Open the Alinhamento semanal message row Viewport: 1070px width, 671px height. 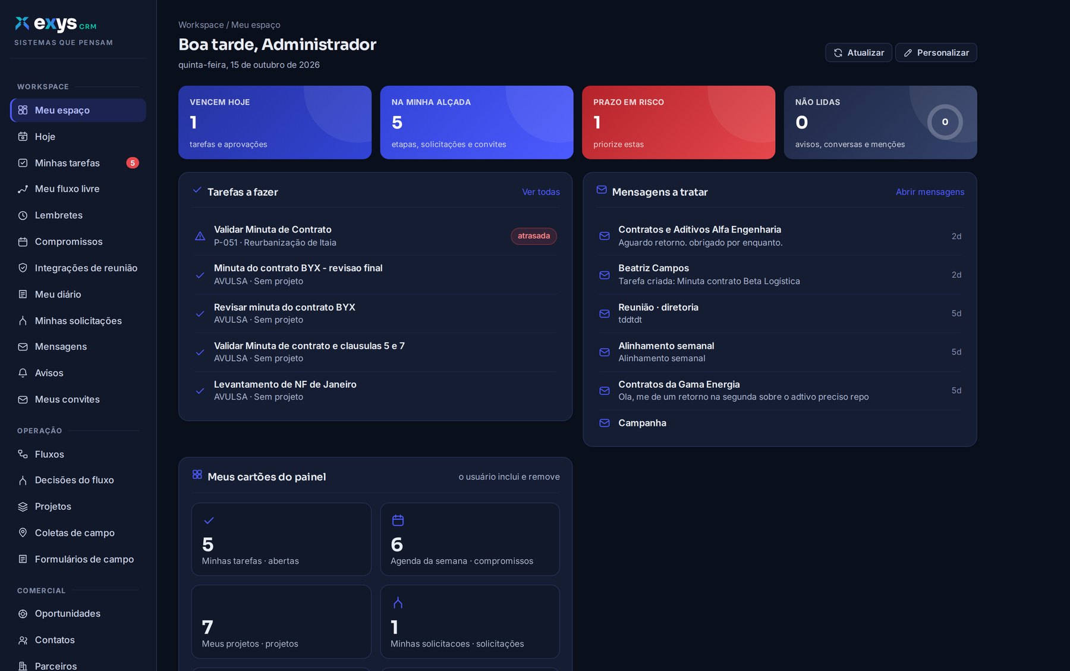tap(780, 352)
